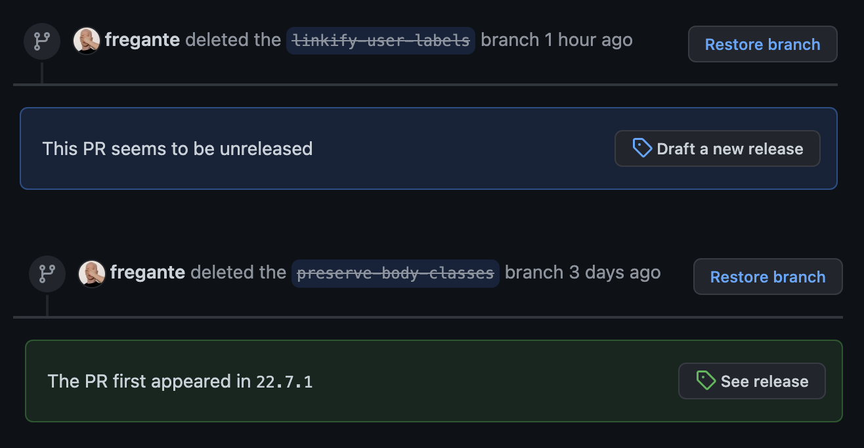Select the strikethrough preserve-body-classes branch label
864x448 pixels.
coord(395,273)
